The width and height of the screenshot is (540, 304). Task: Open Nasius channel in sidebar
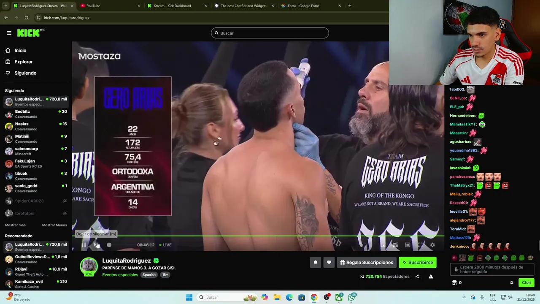pyautogui.click(x=36, y=127)
